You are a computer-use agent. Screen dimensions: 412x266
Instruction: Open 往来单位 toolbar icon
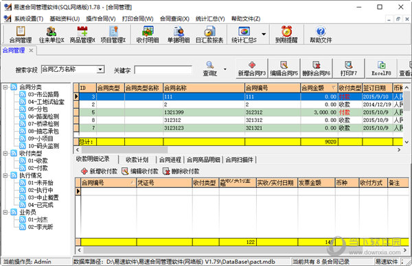click(51, 34)
